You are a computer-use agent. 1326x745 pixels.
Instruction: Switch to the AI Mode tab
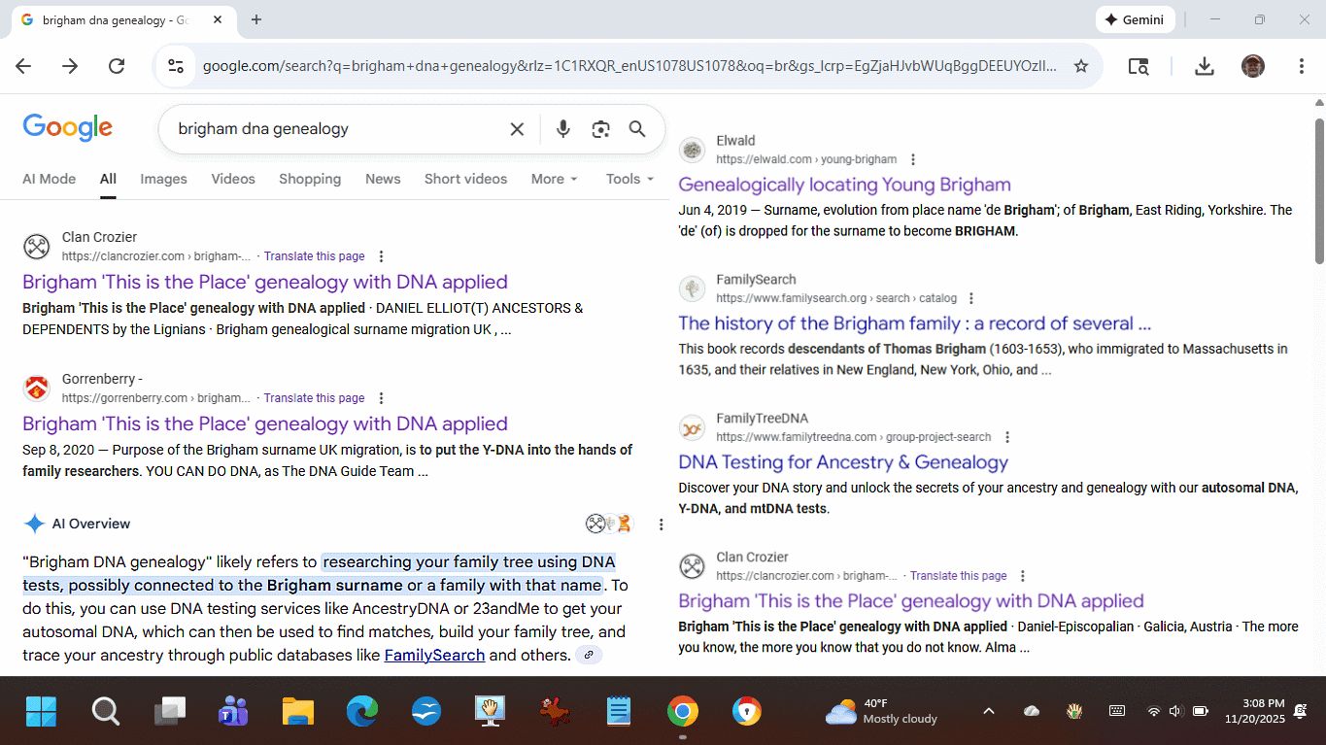[49, 179]
